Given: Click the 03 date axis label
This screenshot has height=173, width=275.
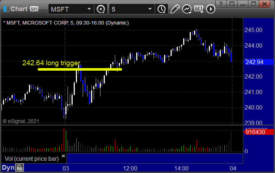Looking at the screenshot, I should pos(66,168).
